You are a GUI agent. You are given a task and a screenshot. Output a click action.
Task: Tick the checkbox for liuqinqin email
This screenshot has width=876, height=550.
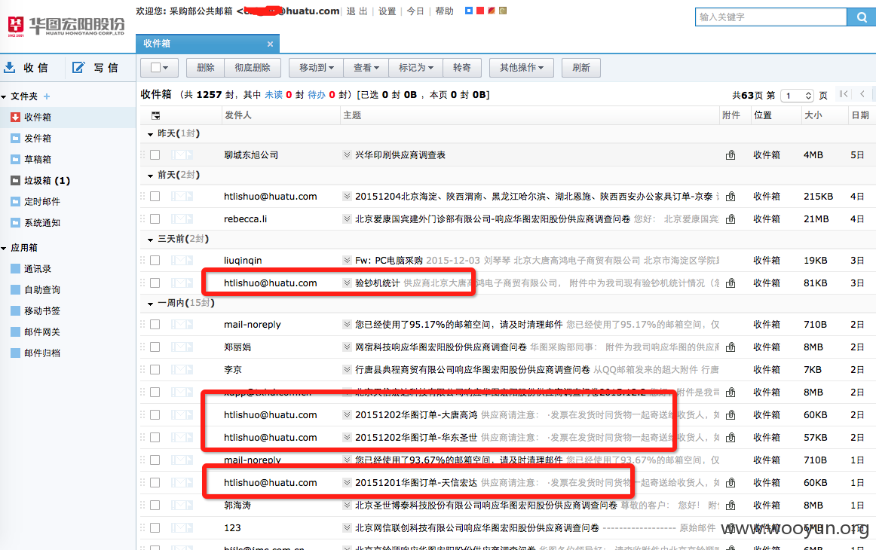(155, 260)
